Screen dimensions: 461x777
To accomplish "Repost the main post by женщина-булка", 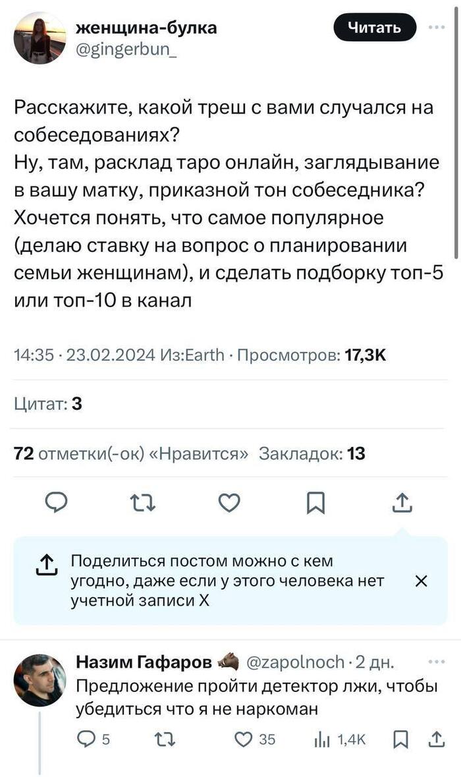I will pos(143,504).
